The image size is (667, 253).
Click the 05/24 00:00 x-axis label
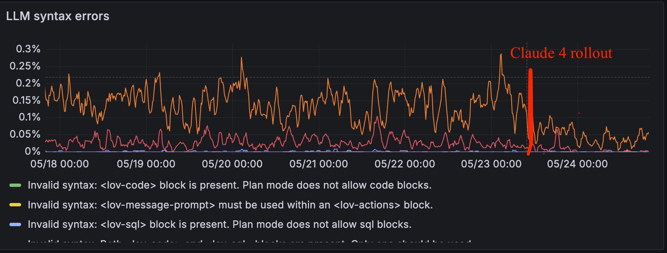(x=577, y=164)
